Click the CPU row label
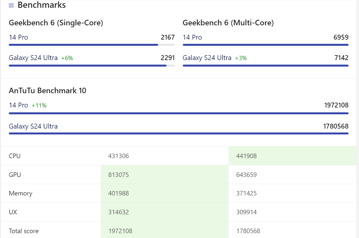The height and width of the screenshot is (238, 359). 15,156
